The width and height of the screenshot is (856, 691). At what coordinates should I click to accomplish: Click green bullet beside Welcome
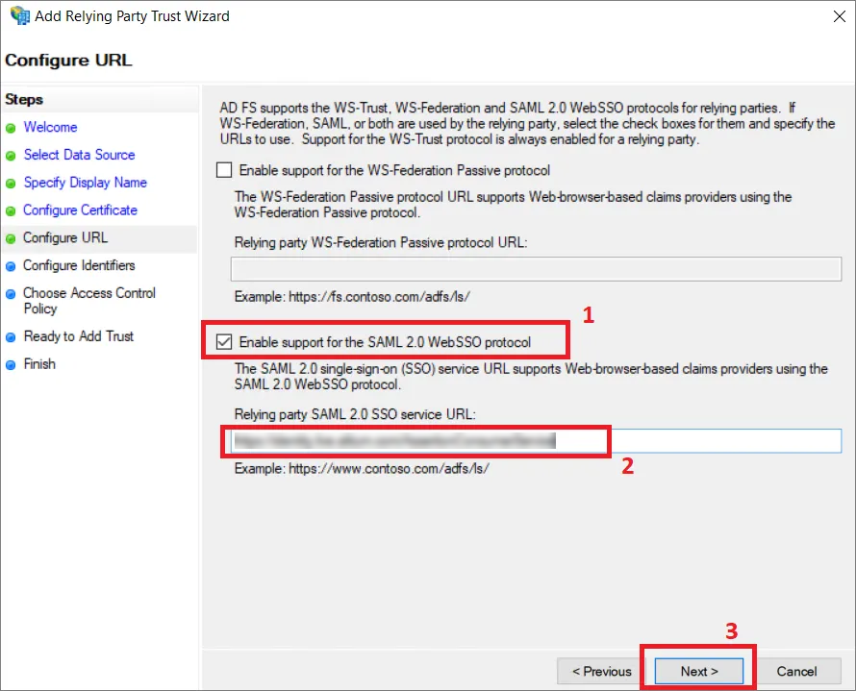coord(11,129)
